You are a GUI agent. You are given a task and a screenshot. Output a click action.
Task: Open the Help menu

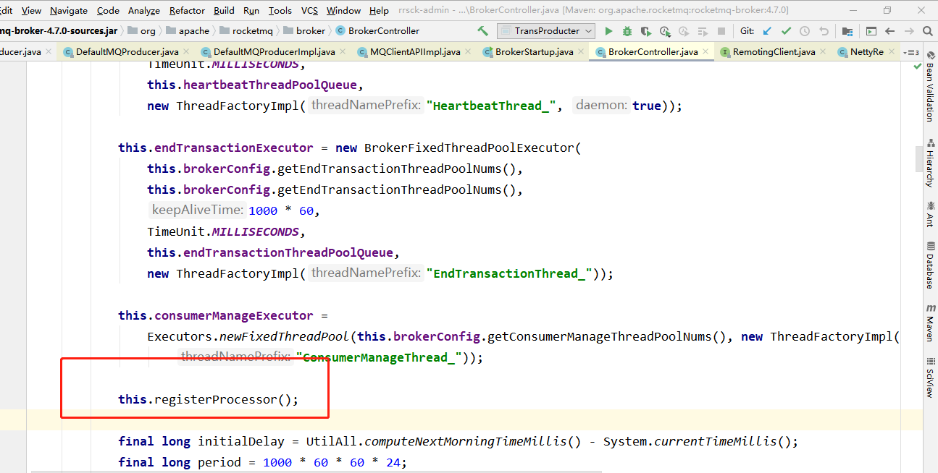coord(379,10)
